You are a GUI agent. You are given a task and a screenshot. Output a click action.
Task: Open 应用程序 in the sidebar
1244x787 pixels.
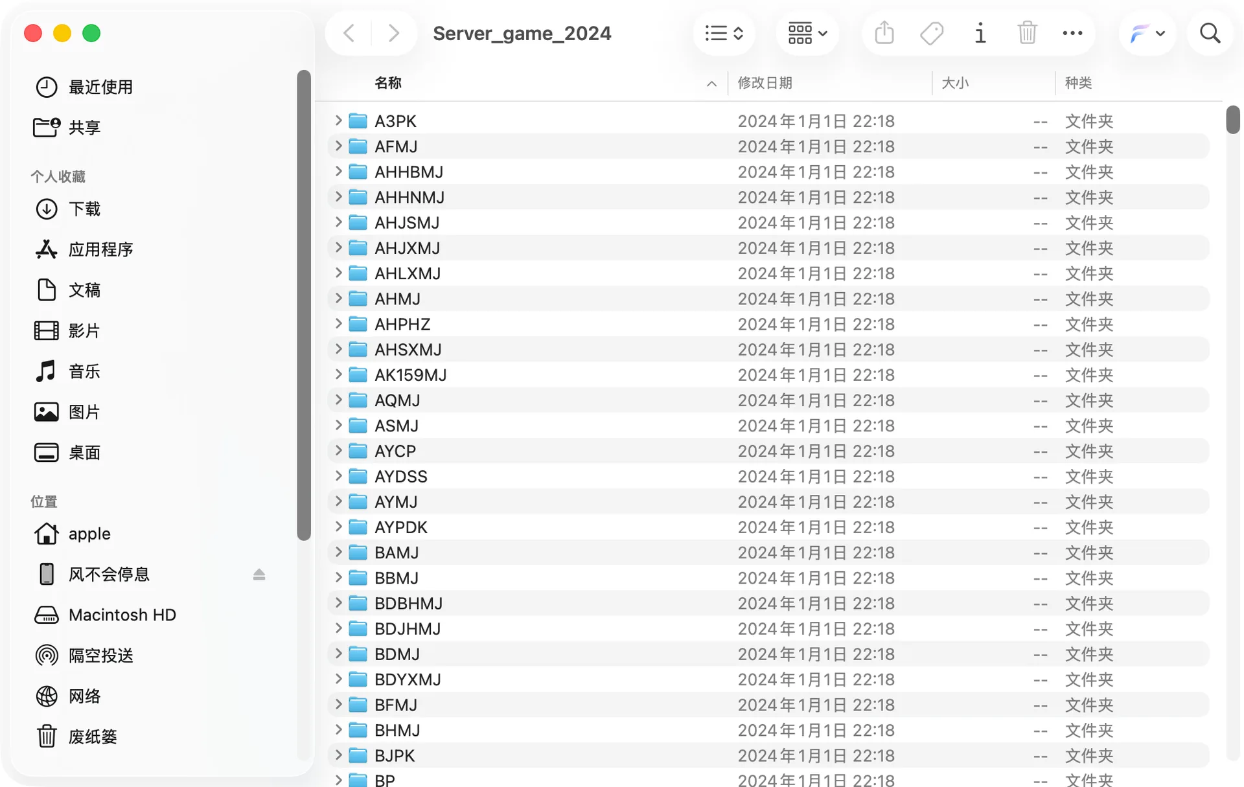point(100,249)
